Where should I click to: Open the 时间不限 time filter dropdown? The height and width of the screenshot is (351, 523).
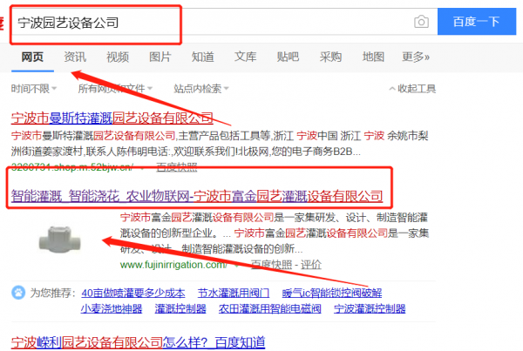tap(34, 89)
